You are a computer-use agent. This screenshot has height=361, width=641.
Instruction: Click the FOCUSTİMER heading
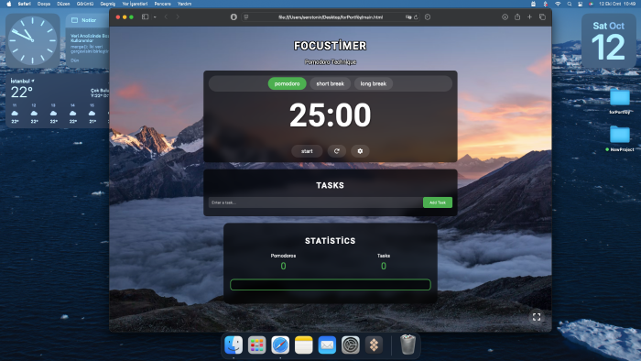point(331,46)
